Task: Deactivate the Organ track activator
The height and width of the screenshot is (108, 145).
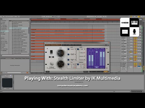Action: pyautogui.click(x=135, y=41)
